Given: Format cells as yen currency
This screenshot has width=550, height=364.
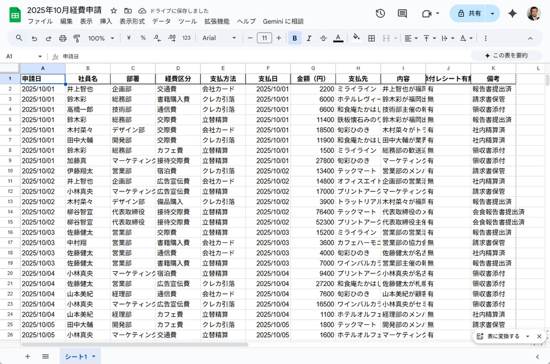Looking at the screenshot, I should click(129, 38).
